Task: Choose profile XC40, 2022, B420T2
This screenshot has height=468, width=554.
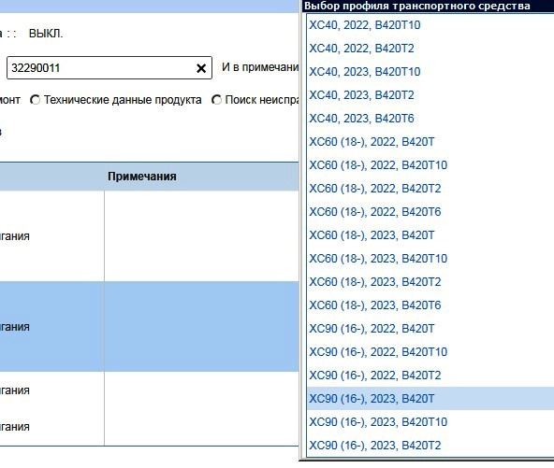Action: [430, 49]
